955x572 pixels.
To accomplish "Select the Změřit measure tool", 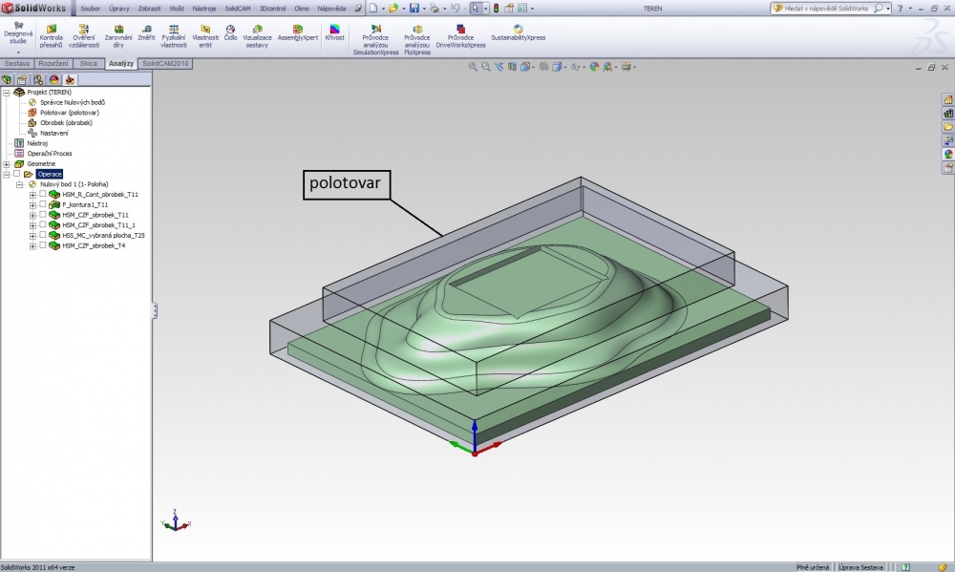I will click(x=146, y=32).
